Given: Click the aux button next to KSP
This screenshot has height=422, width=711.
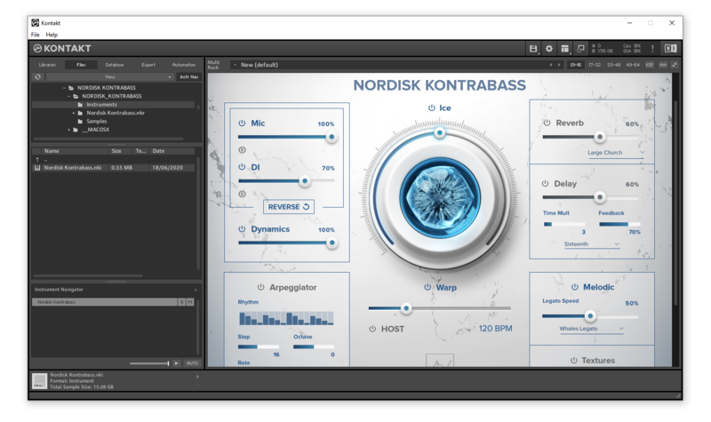Looking at the screenshot, I should tap(663, 65).
